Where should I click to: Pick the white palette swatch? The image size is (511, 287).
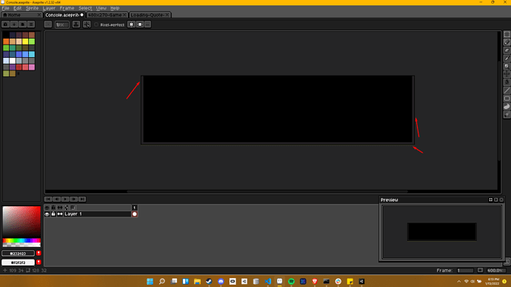coord(13,61)
